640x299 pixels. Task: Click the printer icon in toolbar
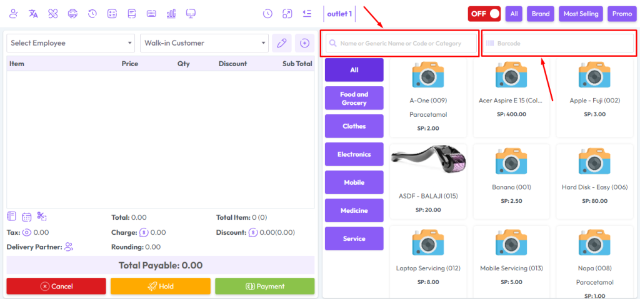click(72, 14)
